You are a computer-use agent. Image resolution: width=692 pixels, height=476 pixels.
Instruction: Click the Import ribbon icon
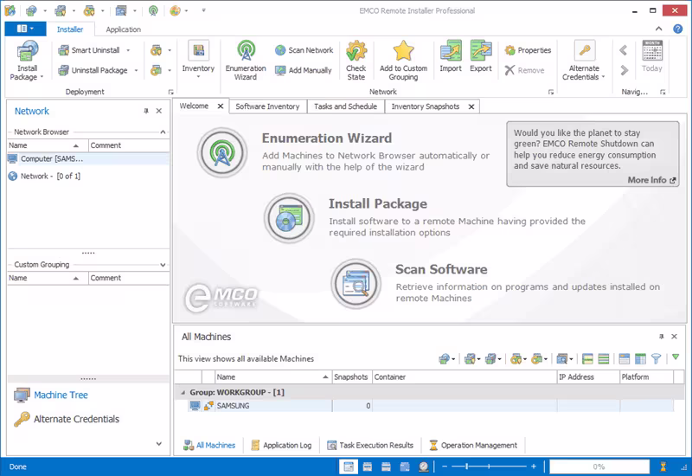click(451, 51)
